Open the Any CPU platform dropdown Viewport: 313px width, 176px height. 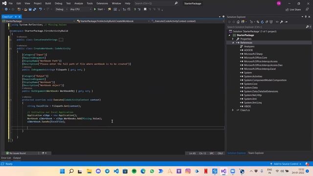tap(80, 9)
